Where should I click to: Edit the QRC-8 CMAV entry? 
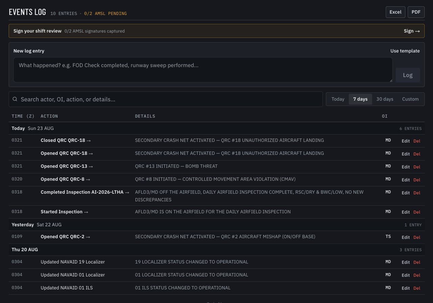[406, 180]
